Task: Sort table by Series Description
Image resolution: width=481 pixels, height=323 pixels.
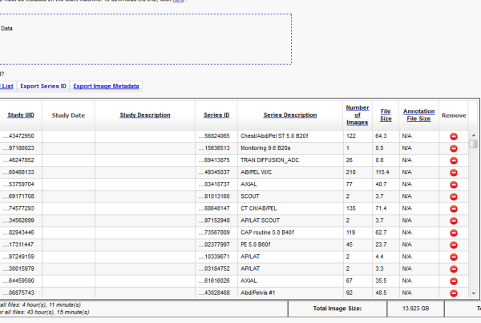Action: click(x=290, y=115)
